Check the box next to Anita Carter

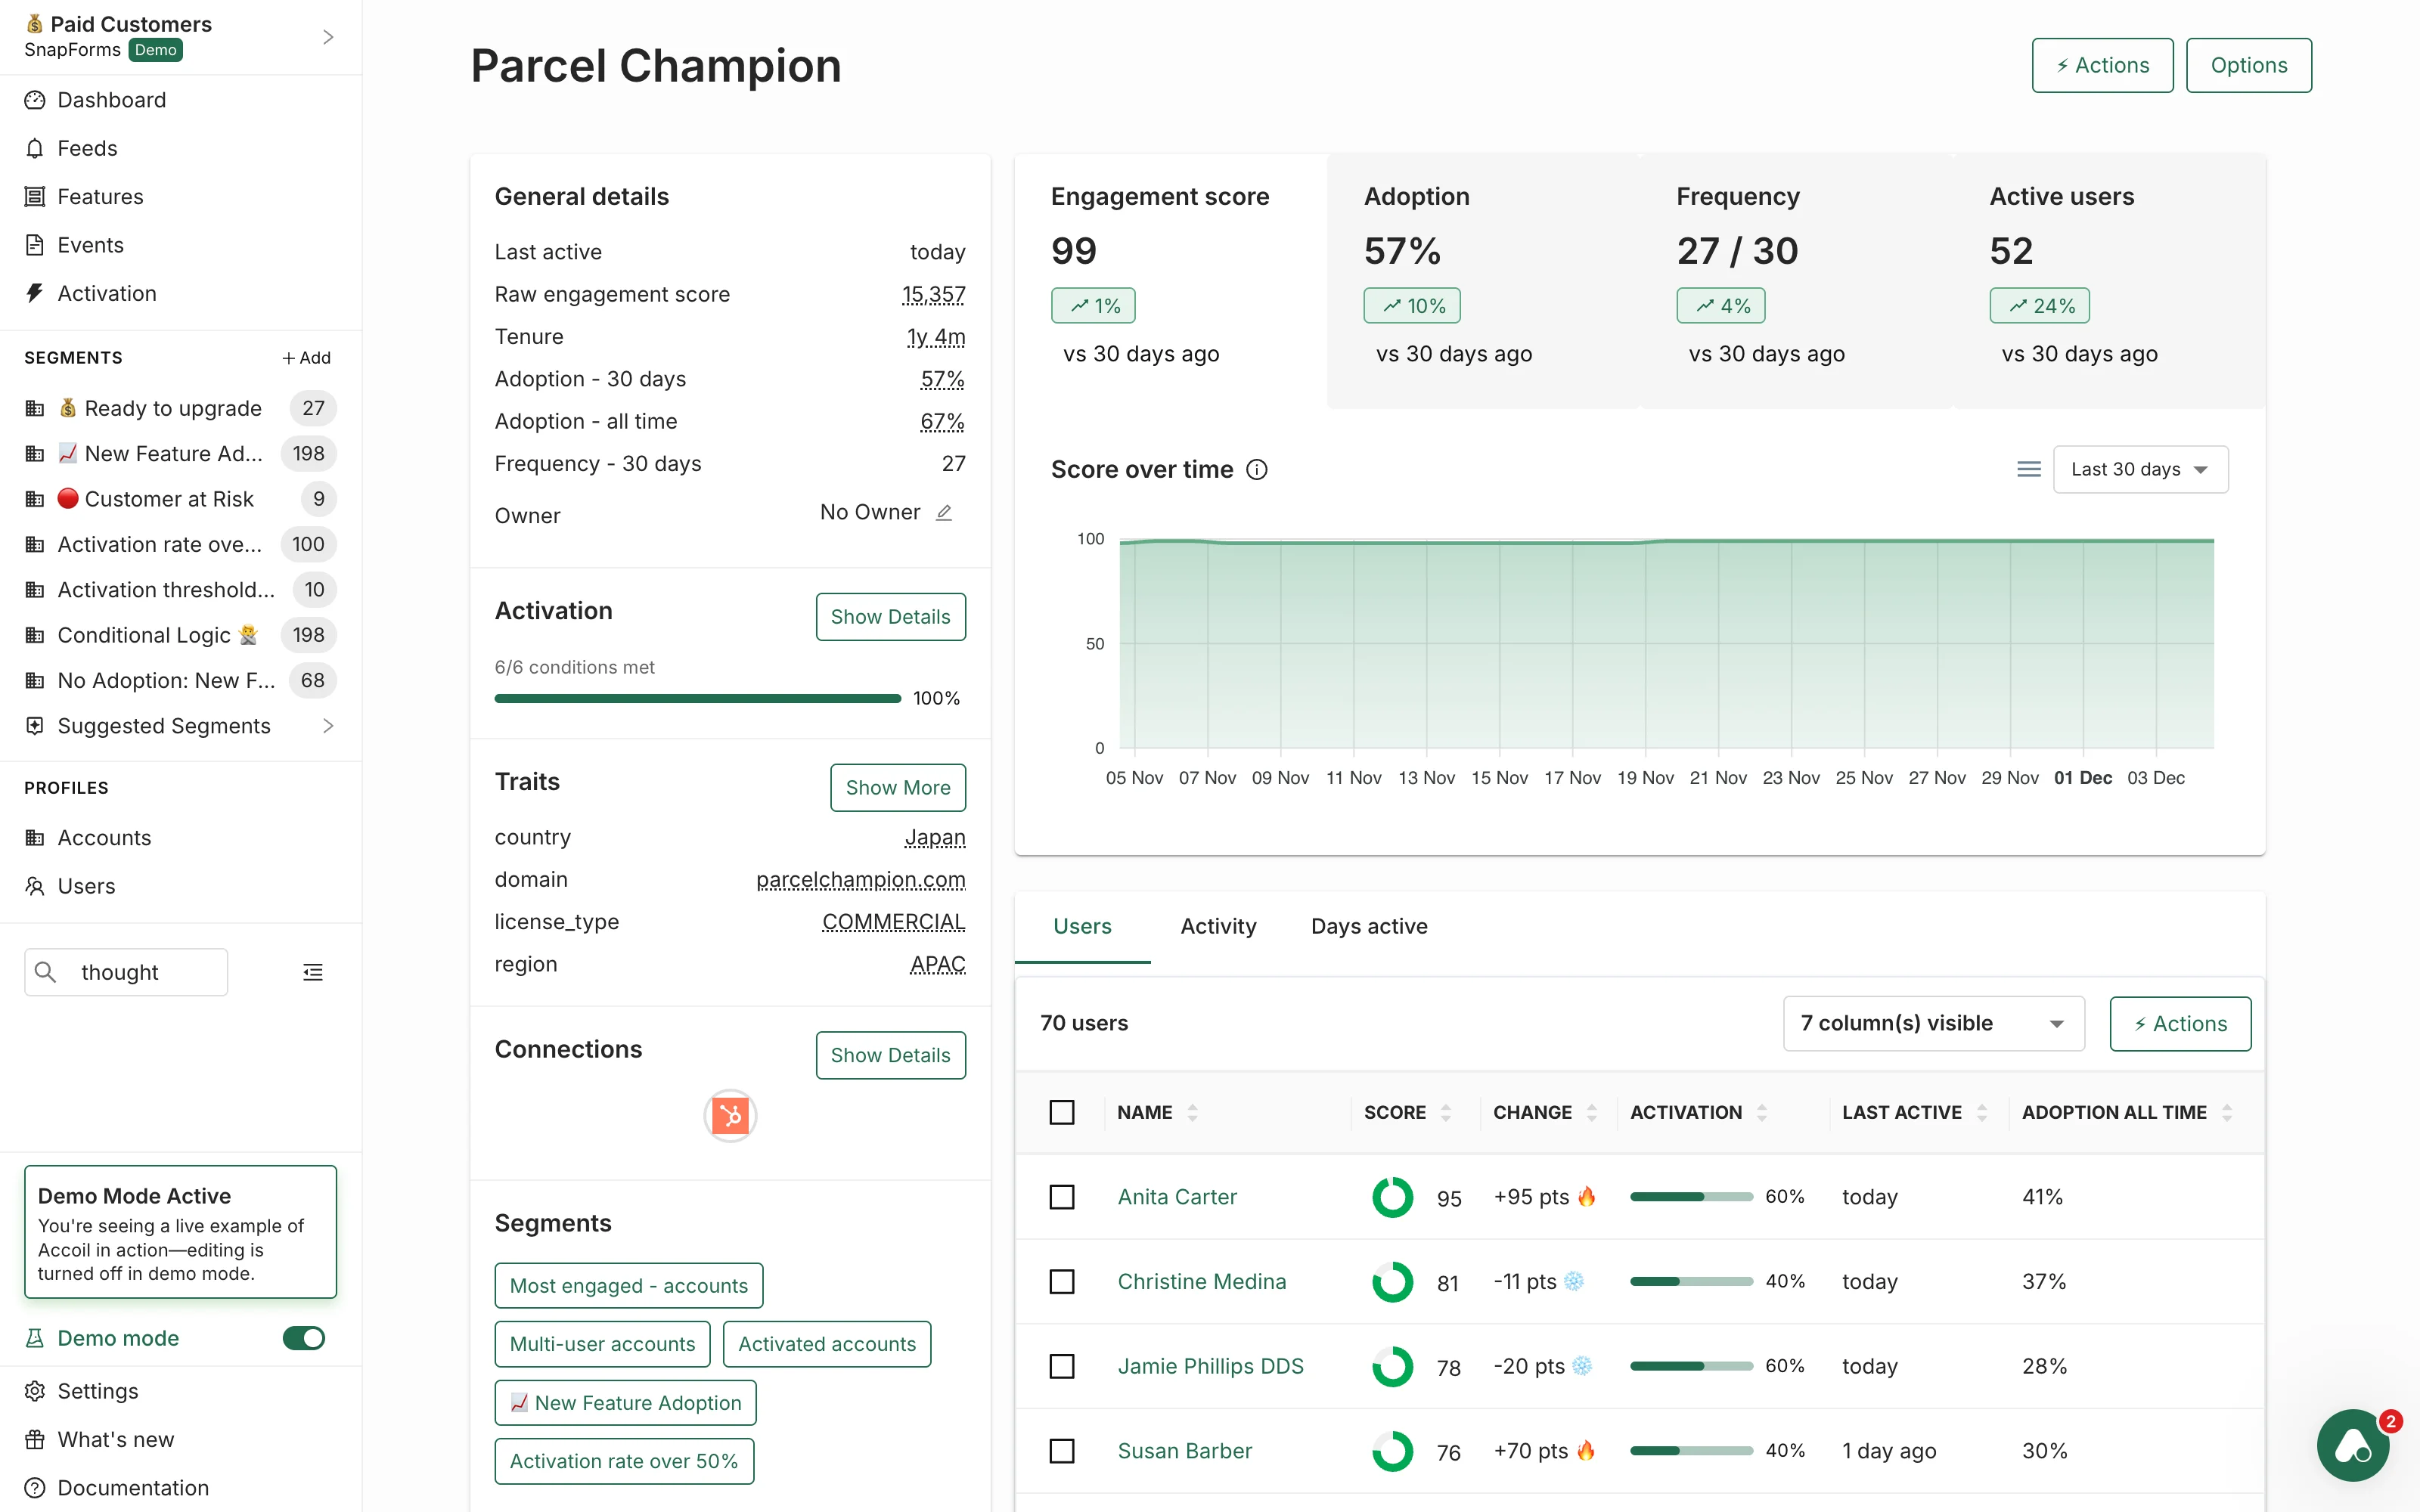click(1062, 1197)
